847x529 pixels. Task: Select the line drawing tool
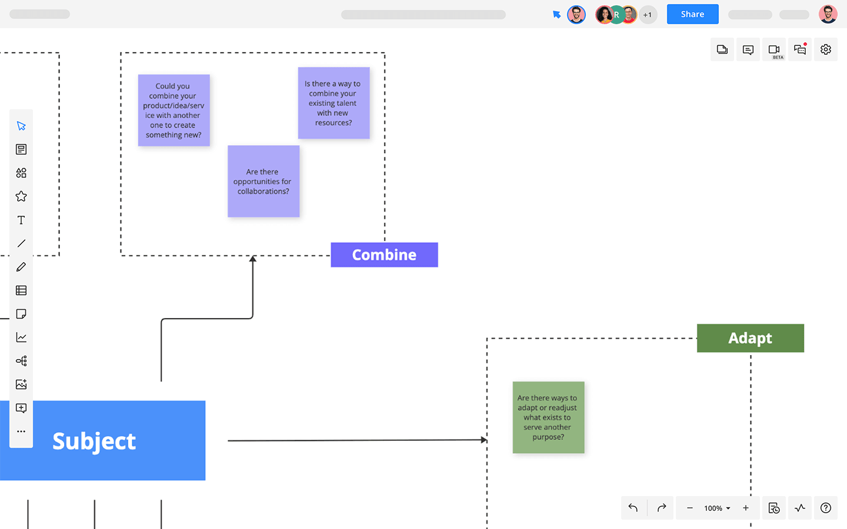21,243
